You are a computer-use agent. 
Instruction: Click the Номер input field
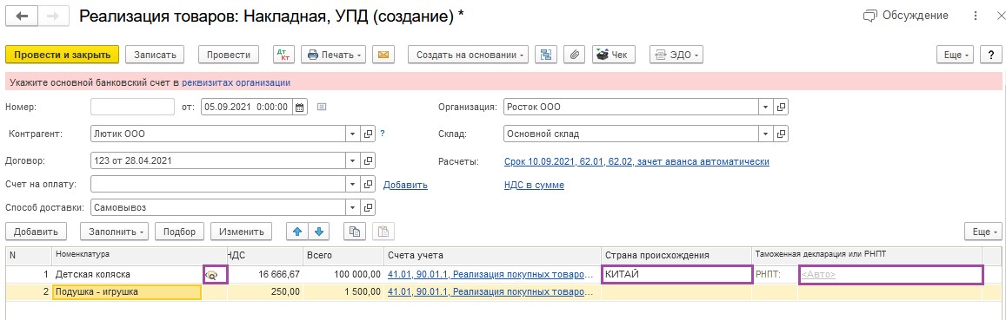click(x=133, y=107)
